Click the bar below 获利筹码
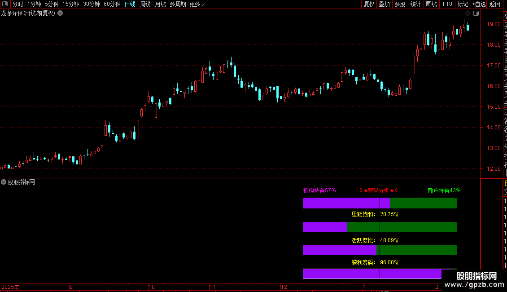Screen dimensions: 507x292 pos(372,274)
